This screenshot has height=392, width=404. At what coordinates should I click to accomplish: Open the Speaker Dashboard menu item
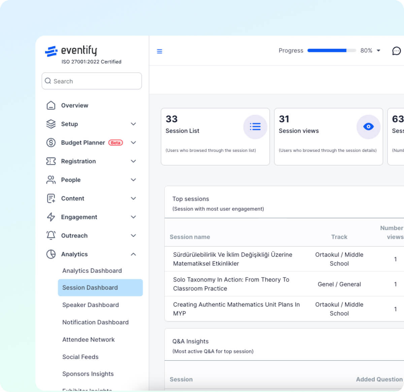pyautogui.click(x=91, y=305)
